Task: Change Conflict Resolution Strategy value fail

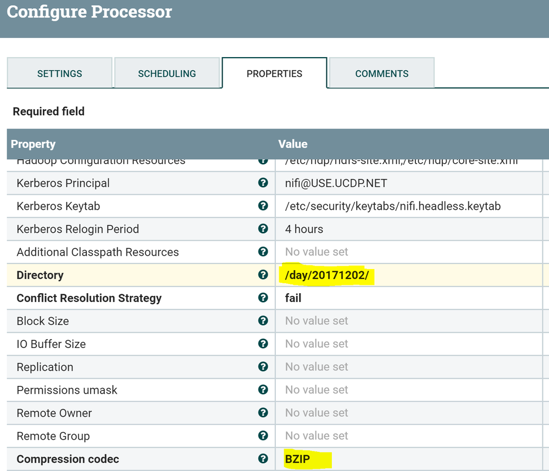Action: pos(293,298)
